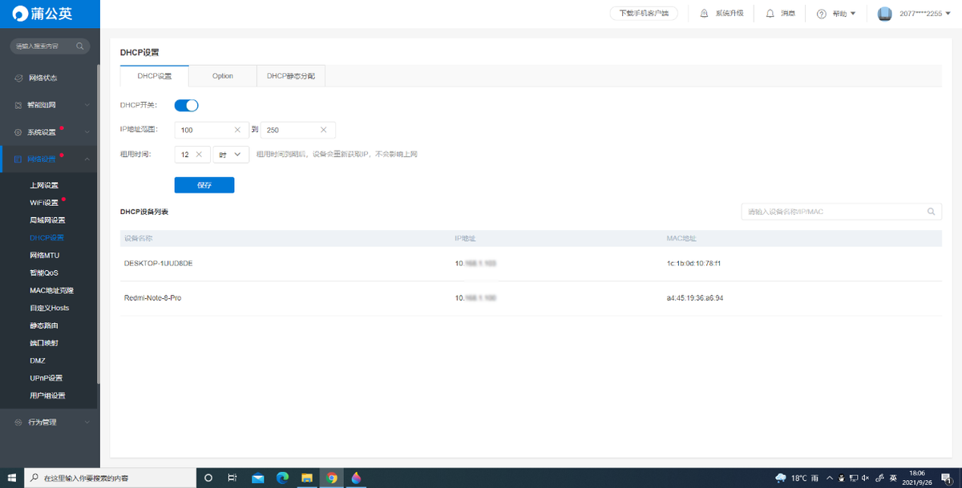
Task: Open 局域网设置 in sidebar
Action: [x=47, y=220]
